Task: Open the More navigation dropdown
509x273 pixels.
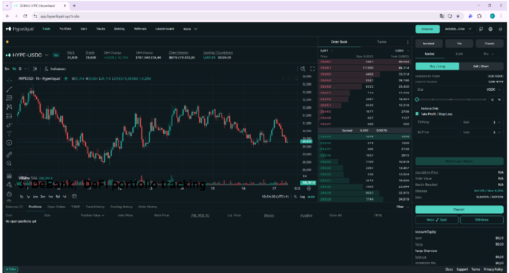Action: point(190,29)
